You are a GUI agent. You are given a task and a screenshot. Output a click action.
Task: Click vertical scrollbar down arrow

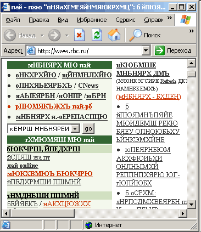pos(192,204)
